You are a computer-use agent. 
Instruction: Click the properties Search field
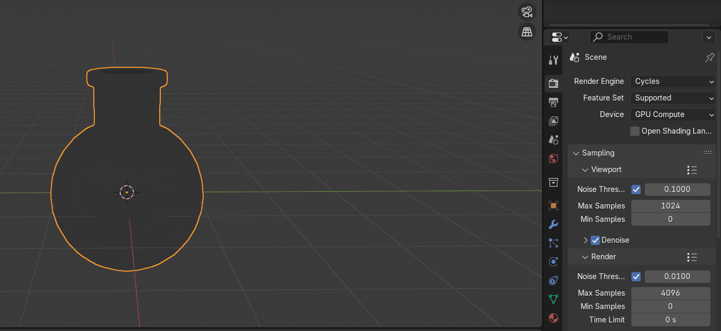pos(629,37)
